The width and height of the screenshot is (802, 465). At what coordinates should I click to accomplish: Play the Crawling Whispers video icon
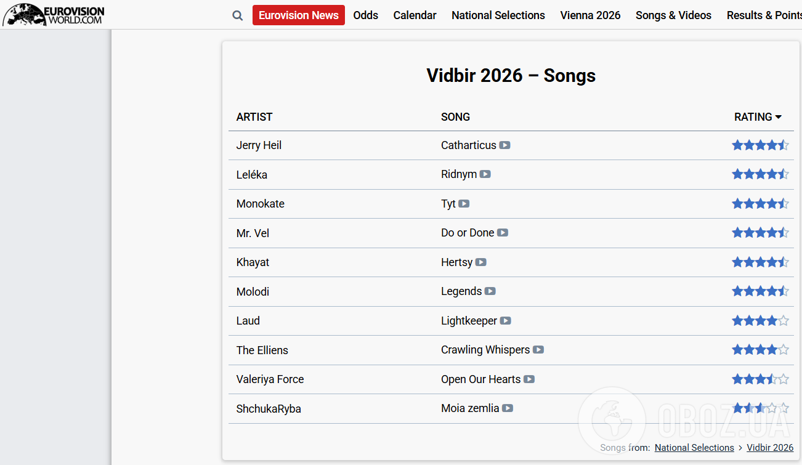(x=538, y=350)
